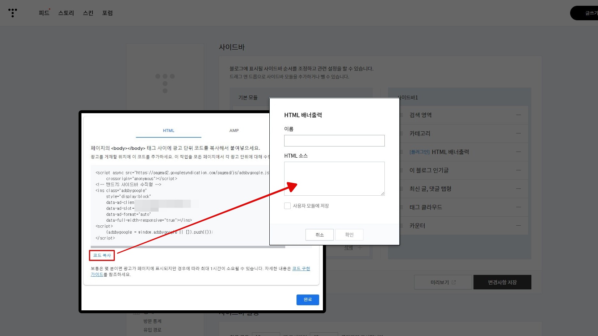Click the [플러그인] link label

pyautogui.click(x=420, y=152)
